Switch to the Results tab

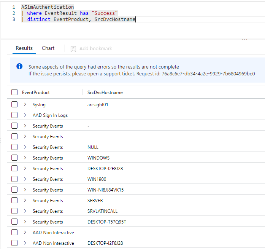24,48
